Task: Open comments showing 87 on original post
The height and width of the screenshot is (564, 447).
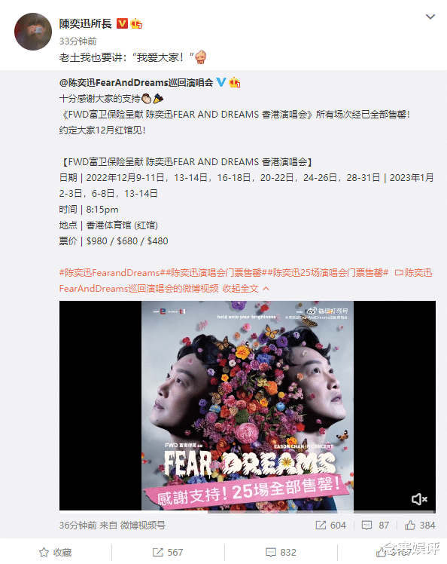Action: point(376,525)
